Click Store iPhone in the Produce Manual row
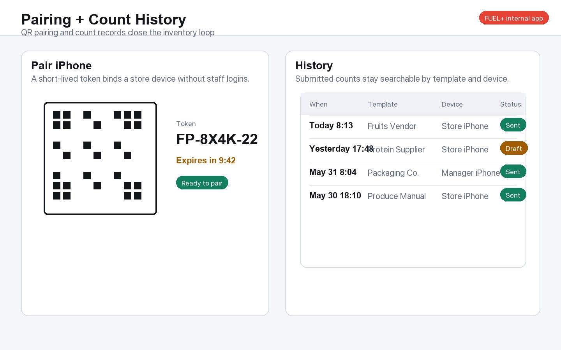Screen dimensions: 561x350 coord(465,196)
